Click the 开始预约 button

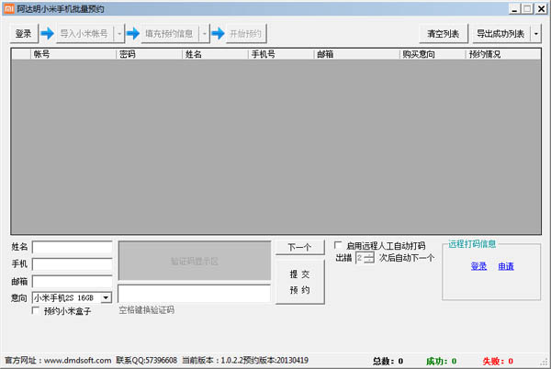246,34
